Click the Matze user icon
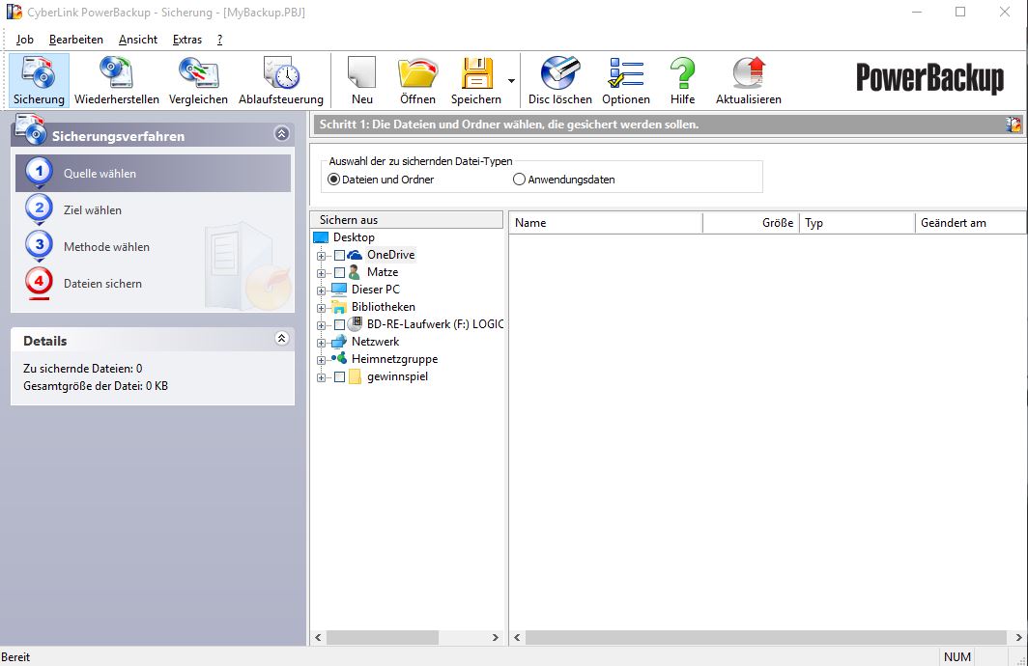1028x666 pixels. [355, 272]
